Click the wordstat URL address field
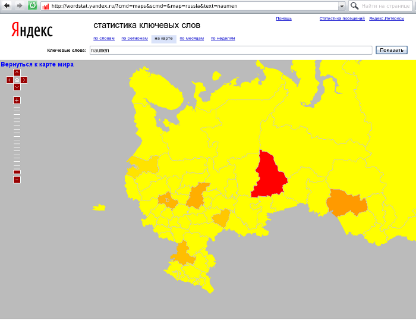The height and width of the screenshot is (320, 416). [x=194, y=6]
